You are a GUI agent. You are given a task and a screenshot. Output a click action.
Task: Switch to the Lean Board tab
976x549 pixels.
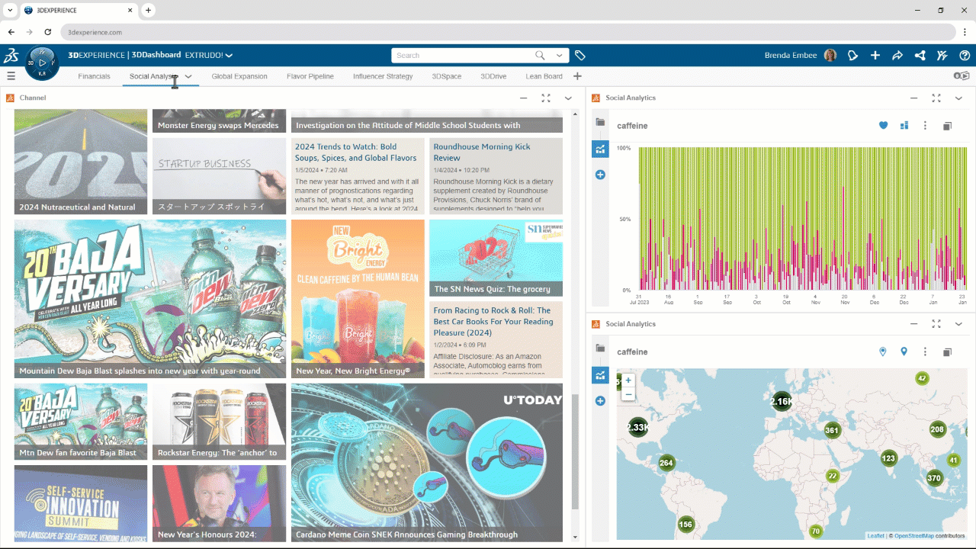(544, 76)
